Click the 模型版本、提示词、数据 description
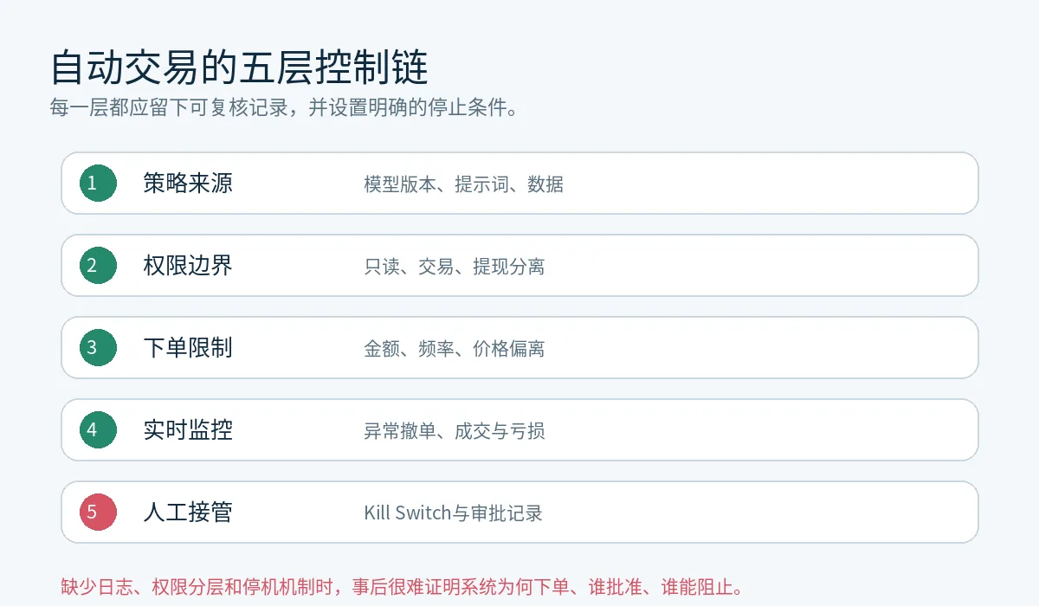Viewport: 1039px width, 606px height. [464, 184]
